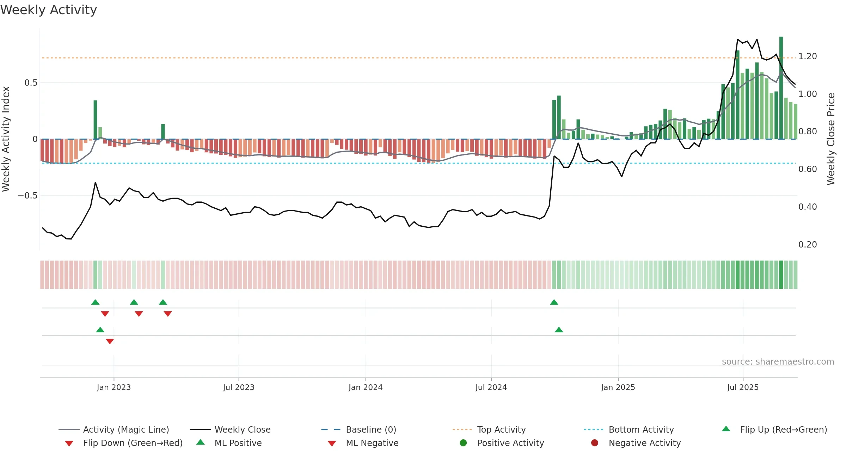Viewport: 846px width, 476px height.
Task: Click the cyan dotted Bottom Activity legend sample
Action: tap(594, 429)
